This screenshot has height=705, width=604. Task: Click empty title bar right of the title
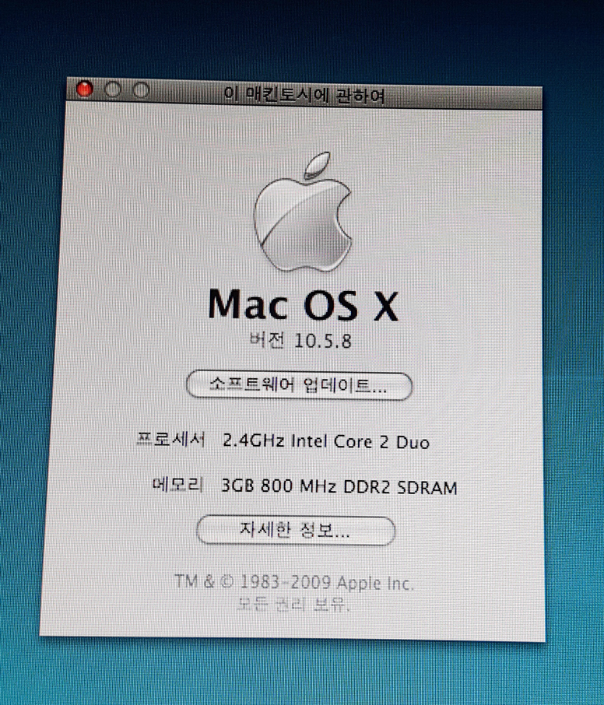click(467, 96)
